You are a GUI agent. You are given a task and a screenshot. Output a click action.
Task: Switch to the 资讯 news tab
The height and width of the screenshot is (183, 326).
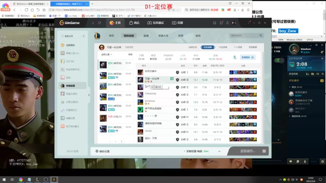click(111, 36)
